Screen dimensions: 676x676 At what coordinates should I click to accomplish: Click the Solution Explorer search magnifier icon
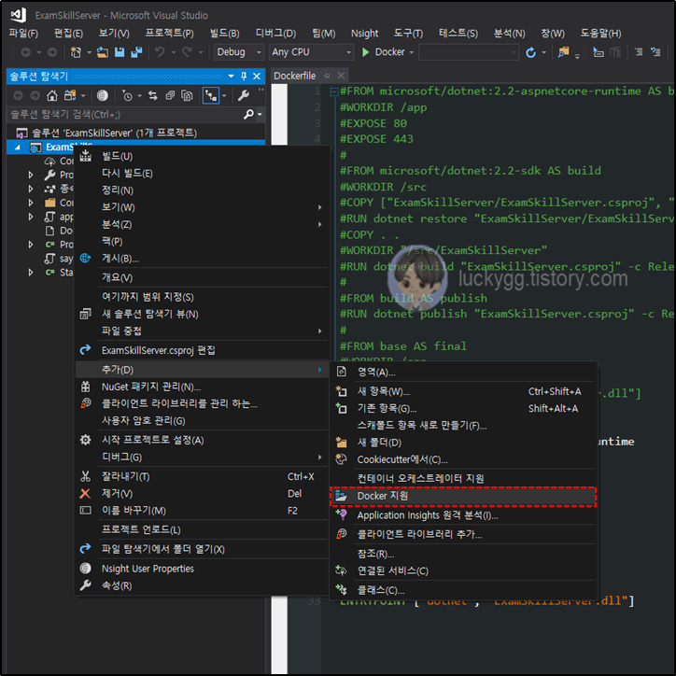(248, 114)
